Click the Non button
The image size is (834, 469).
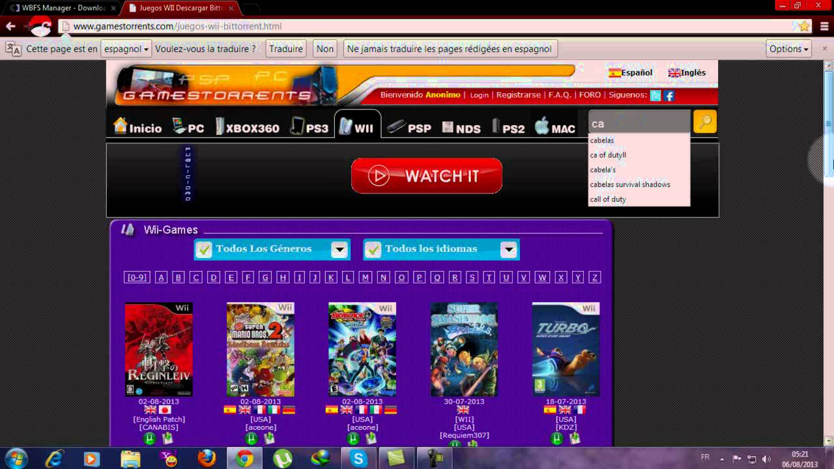point(325,49)
